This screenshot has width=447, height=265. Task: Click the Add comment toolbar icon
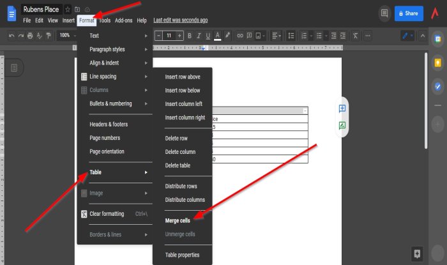coord(249,36)
